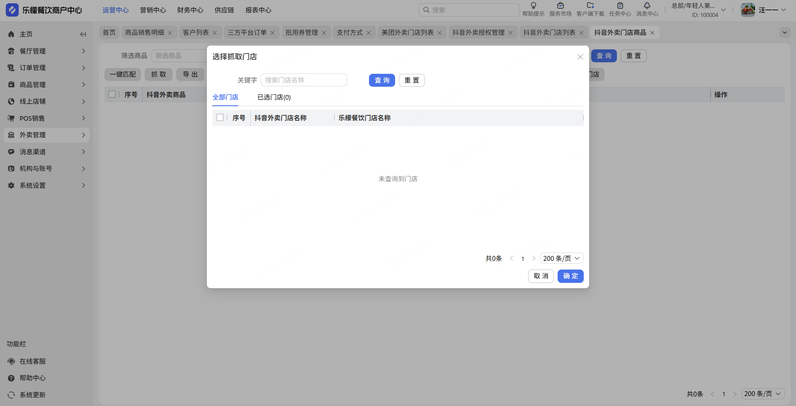Image resolution: width=796 pixels, height=406 pixels.
Task: Focus the 搜索门店名称 keyword input
Action: point(304,80)
